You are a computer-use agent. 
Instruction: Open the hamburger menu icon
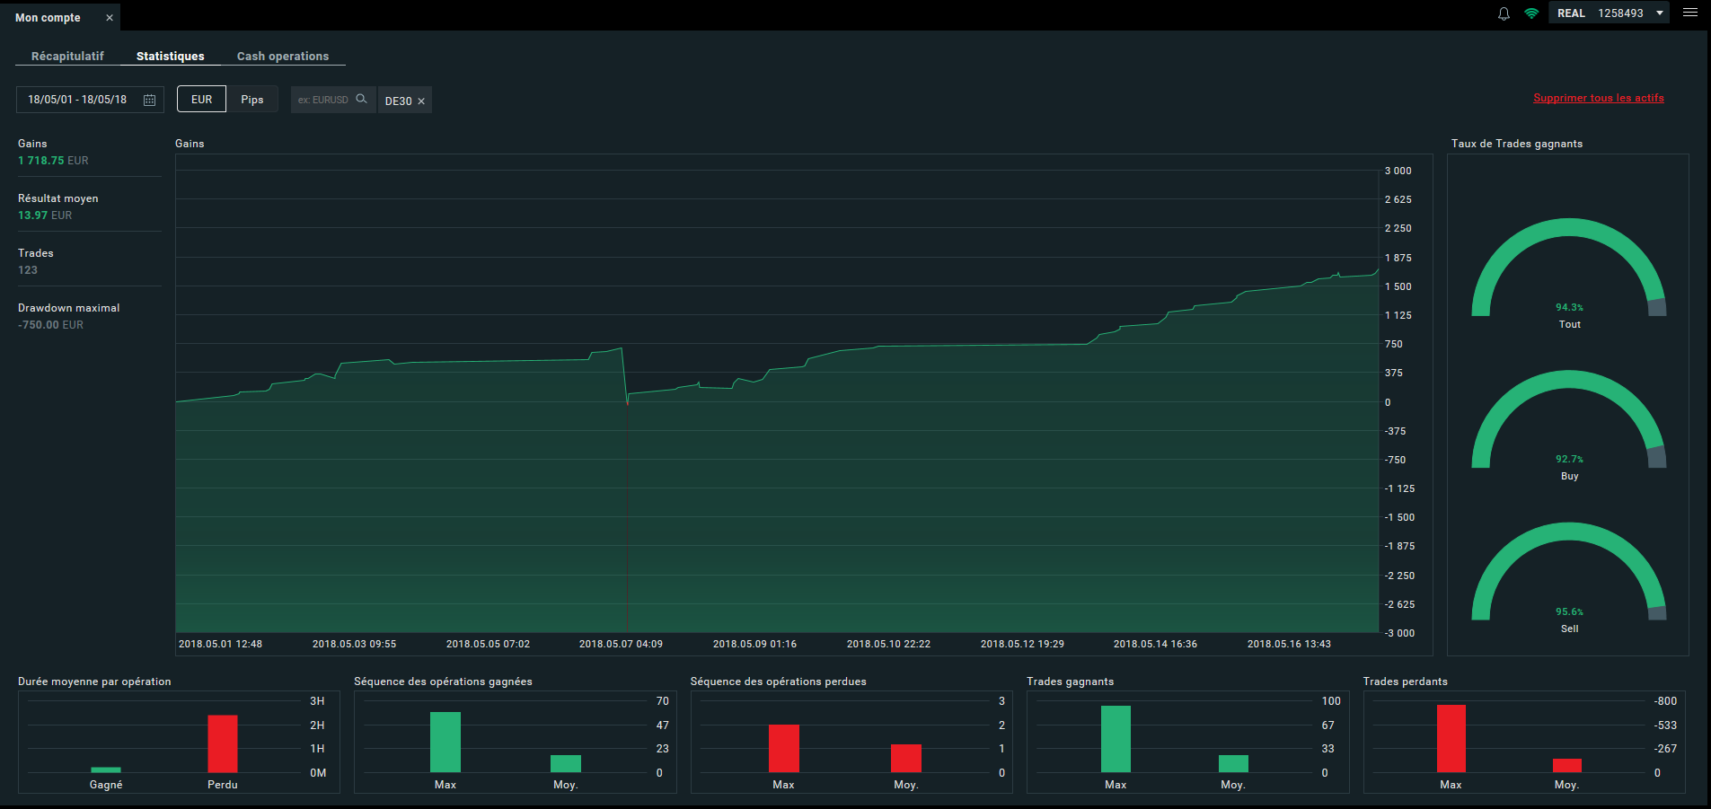tap(1689, 13)
